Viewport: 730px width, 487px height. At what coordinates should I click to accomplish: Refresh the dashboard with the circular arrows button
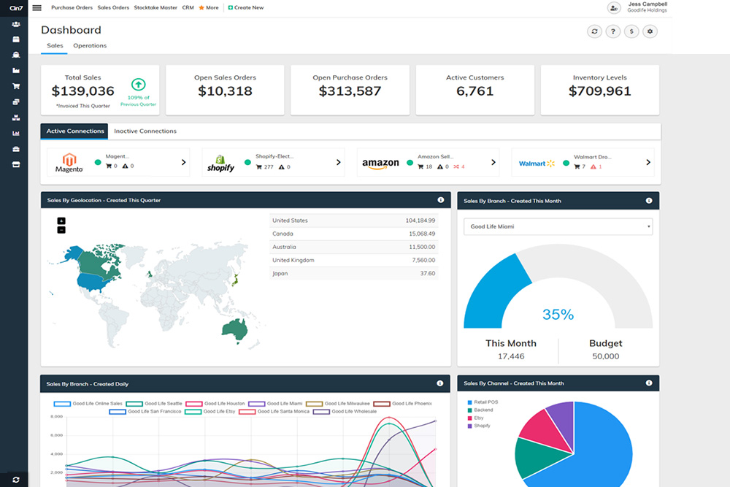click(x=594, y=31)
